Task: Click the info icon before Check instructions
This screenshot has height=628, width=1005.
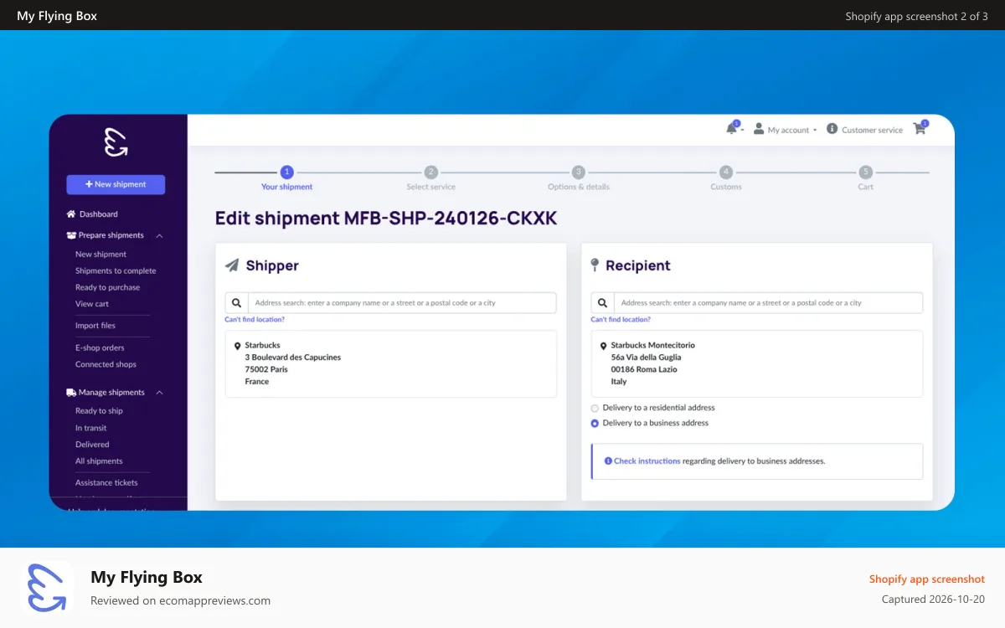Action: 608,461
